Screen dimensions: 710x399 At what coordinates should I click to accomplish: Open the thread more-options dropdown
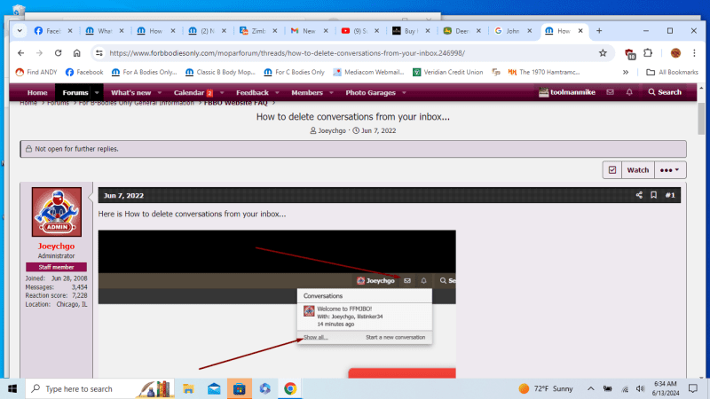coord(670,170)
